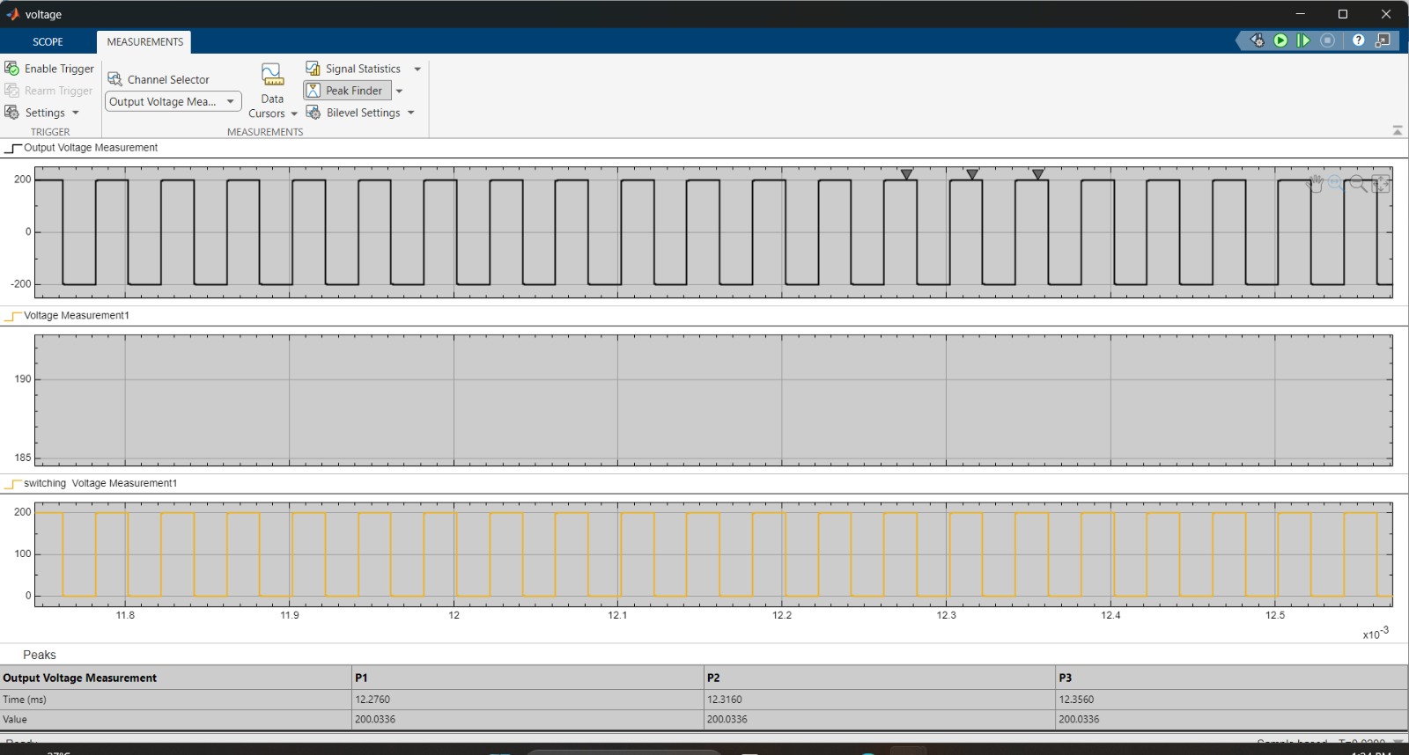Image resolution: width=1409 pixels, height=755 pixels.
Task: Click the green Run simulation button
Action: (1280, 40)
